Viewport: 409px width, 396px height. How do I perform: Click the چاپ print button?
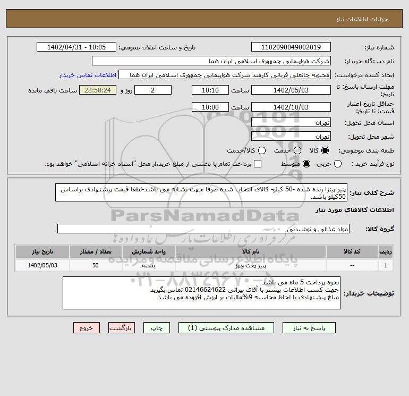157,328
